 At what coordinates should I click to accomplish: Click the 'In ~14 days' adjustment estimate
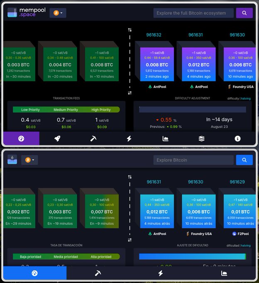click(x=219, y=119)
